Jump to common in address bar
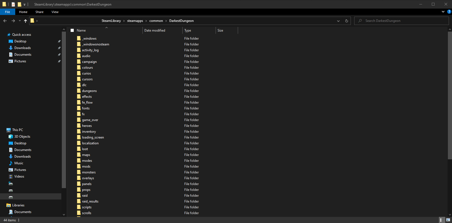The height and width of the screenshot is (223, 452). coord(156,21)
